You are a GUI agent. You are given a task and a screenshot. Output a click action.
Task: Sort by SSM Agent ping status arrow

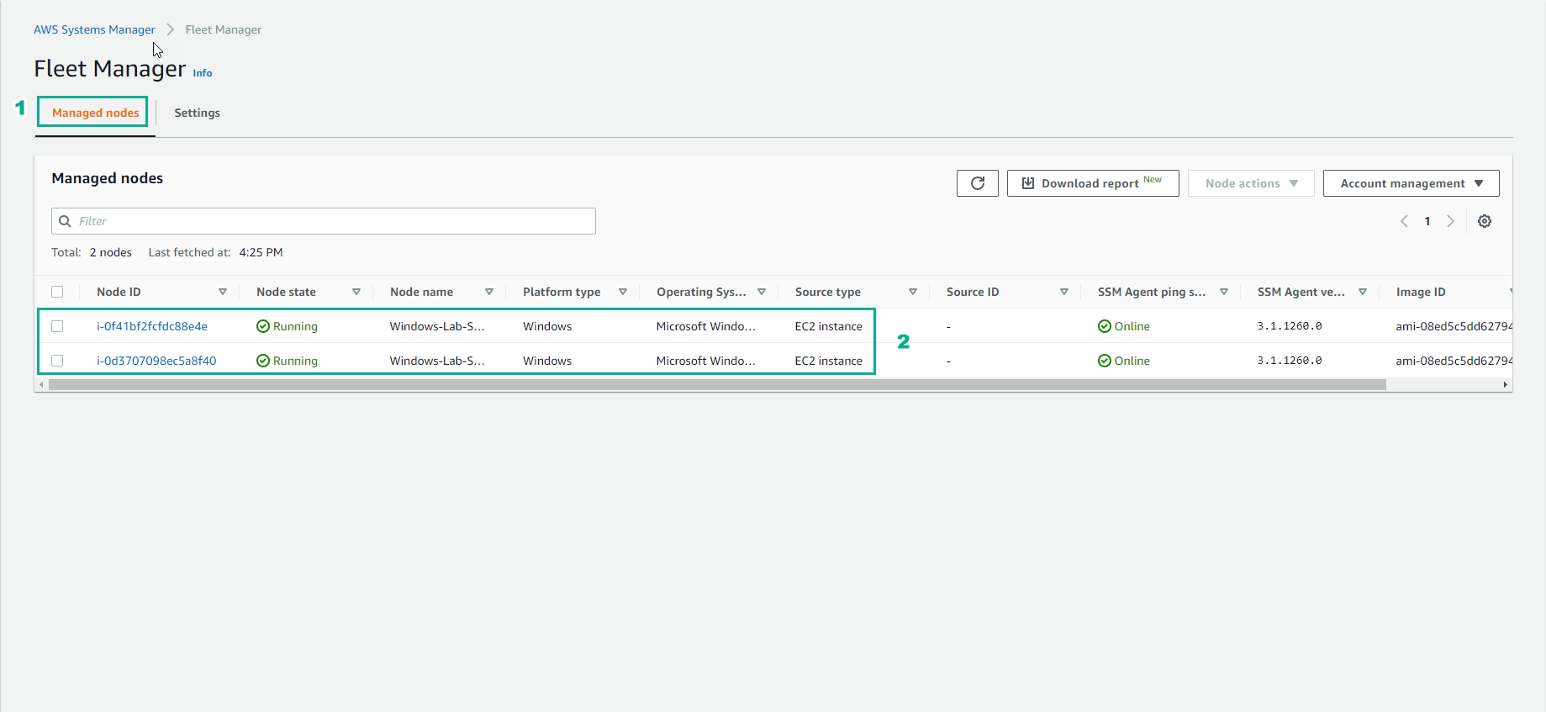point(1224,292)
